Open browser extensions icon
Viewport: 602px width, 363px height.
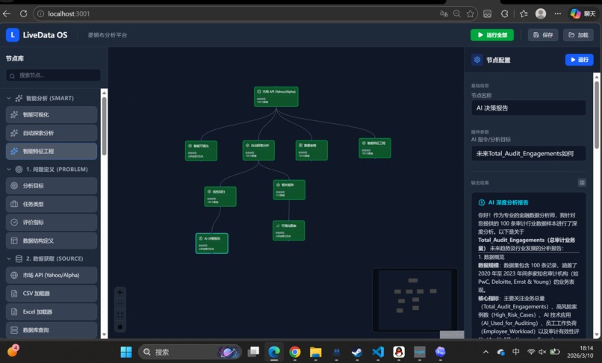[504, 14]
